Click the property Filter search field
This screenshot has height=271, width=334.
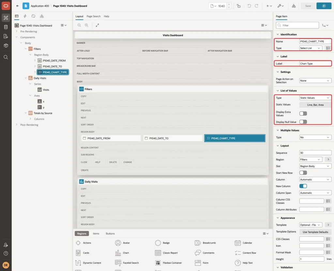tap(297, 25)
